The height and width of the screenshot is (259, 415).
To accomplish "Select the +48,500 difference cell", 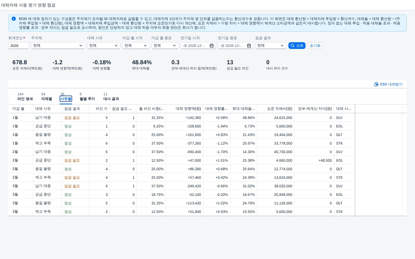I will click(314, 160).
